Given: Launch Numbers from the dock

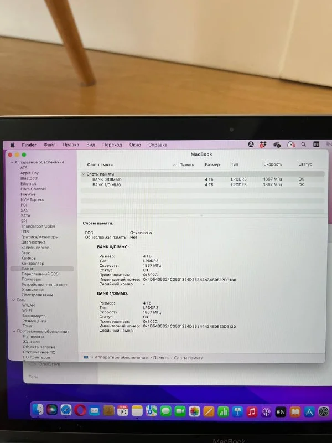Looking at the screenshot, I should (223, 412).
